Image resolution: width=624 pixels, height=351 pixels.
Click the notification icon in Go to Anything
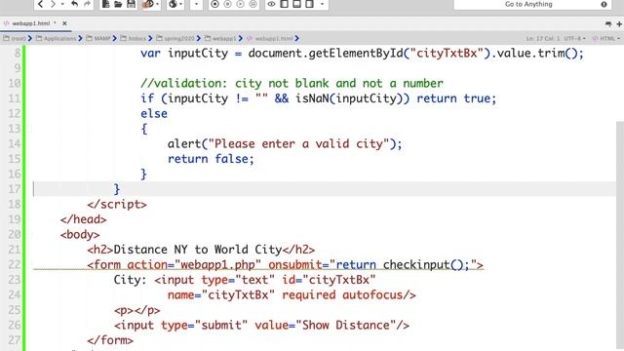pos(604,4)
